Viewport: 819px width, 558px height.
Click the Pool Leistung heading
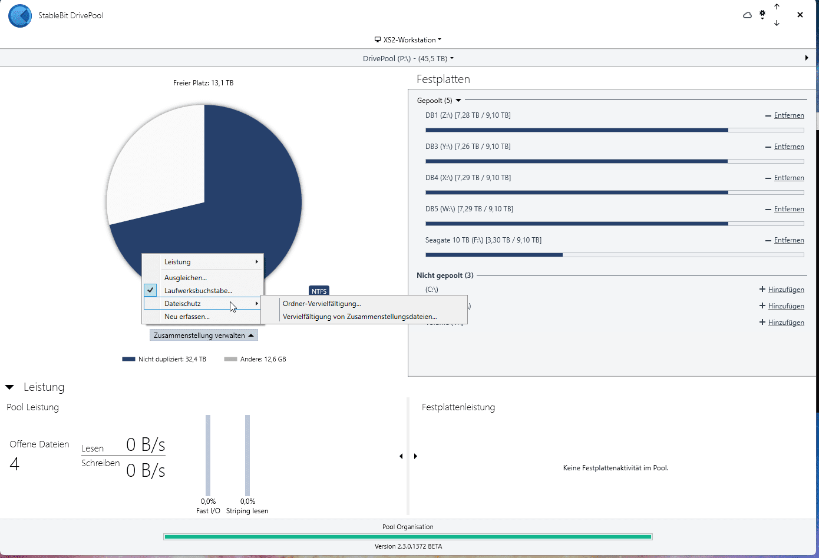[x=32, y=407]
